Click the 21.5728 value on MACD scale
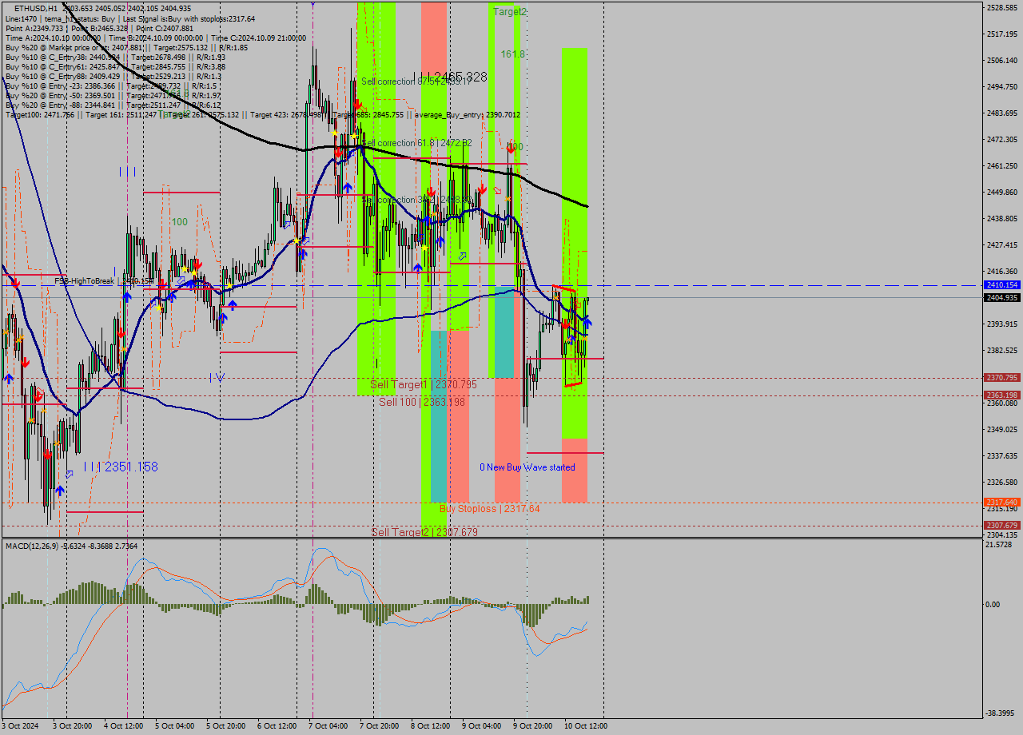This screenshot has width=1023, height=735. (1001, 545)
